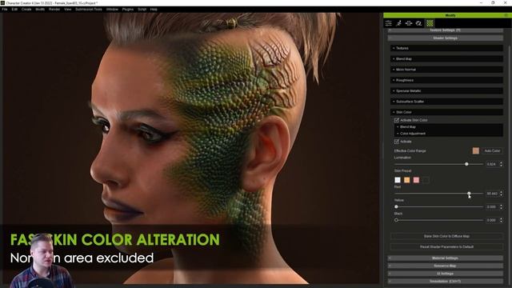Select the dark skin preset swatch
Viewport: 512px width, 288px height.
pos(426,180)
